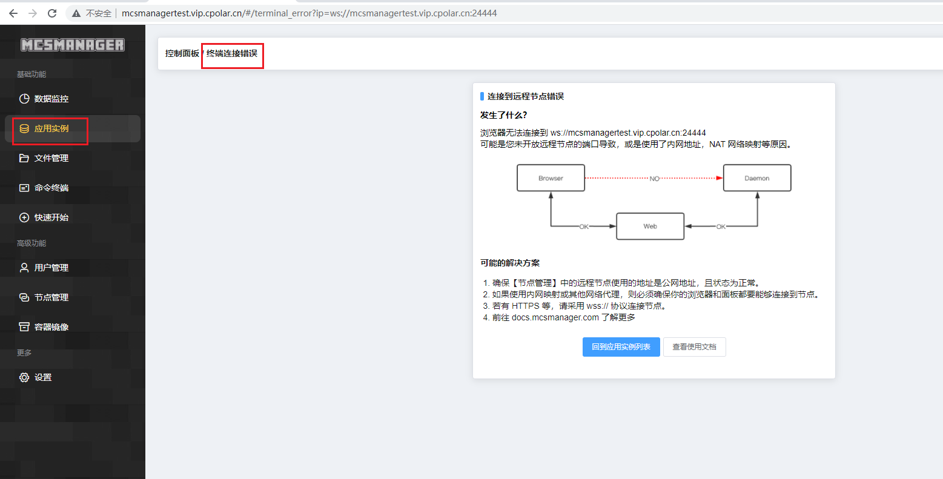This screenshot has height=479, width=943.
Task: Click the 回到应用实例列表 button
Action: coord(621,347)
